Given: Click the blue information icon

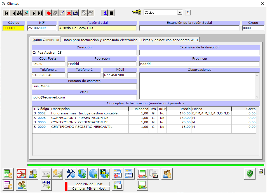Looking at the screenshot, I should [x=105, y=13].
